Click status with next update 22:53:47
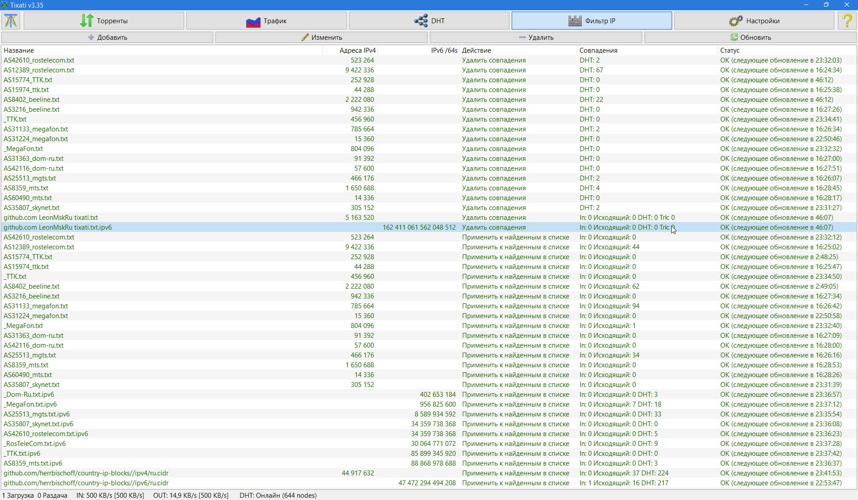This screenshot has height=500, width=858. [x=781, y=483]
